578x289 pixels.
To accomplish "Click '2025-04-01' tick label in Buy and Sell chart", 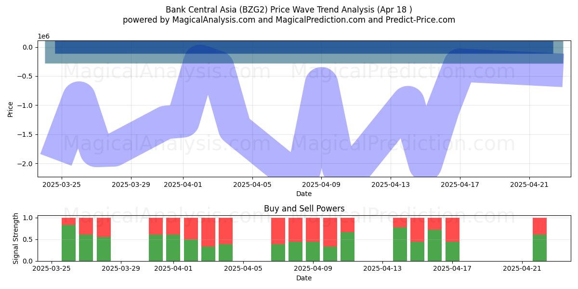I will (x=173, y=268).
